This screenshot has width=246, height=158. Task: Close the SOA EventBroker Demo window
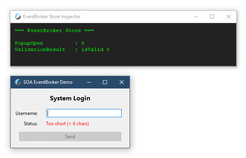click(122, 82)
